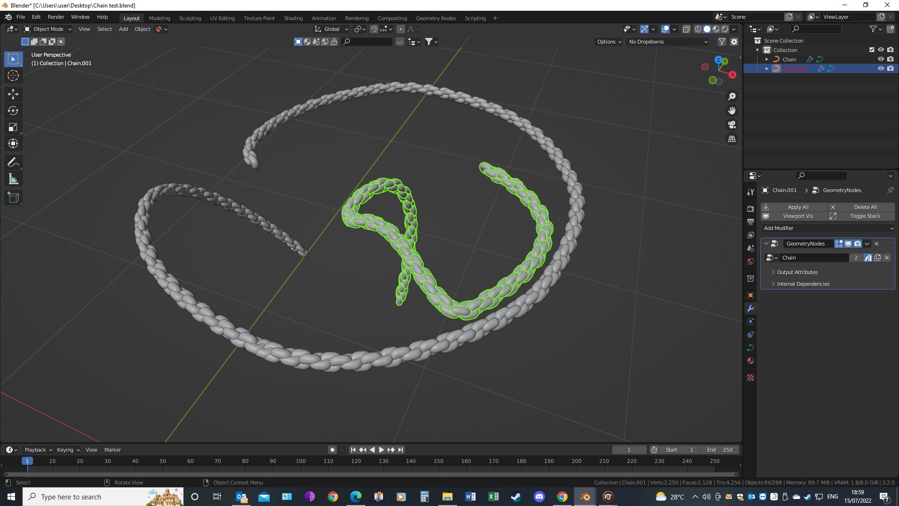Toggle X-ray display in viewport header
This screenshot has width=899, height=506.
point(686,29)
